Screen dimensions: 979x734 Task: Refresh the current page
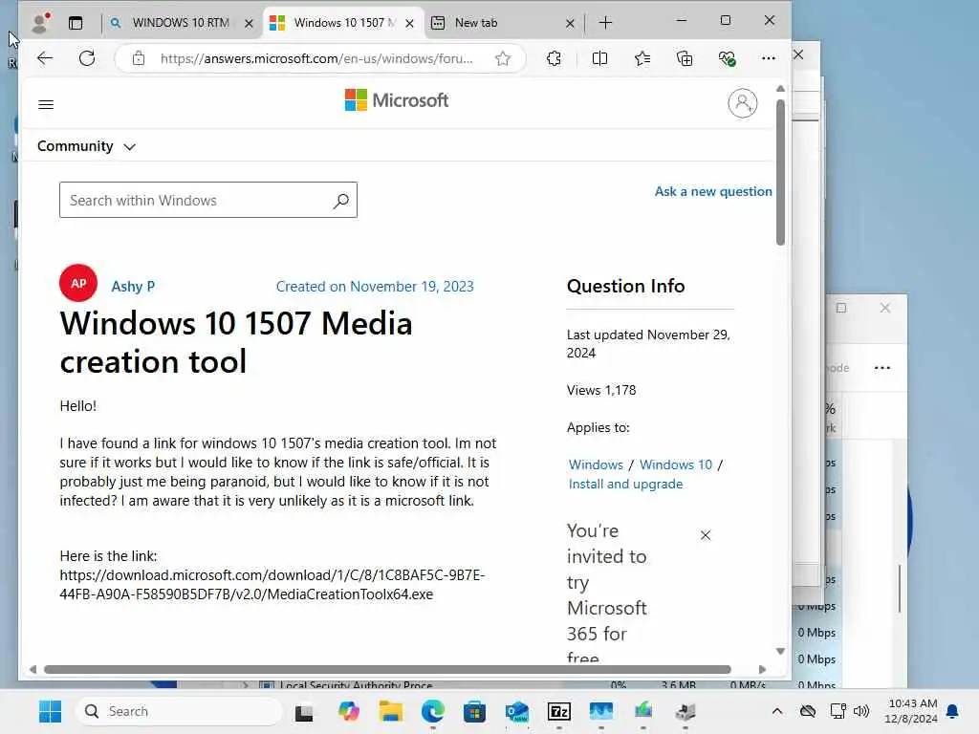click(87, 58)
